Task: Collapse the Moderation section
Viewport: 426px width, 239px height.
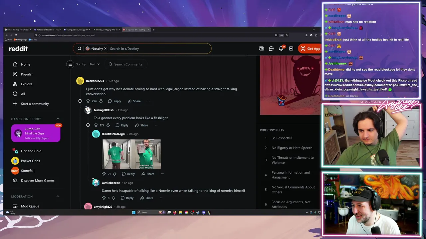Action: [58, 197]
